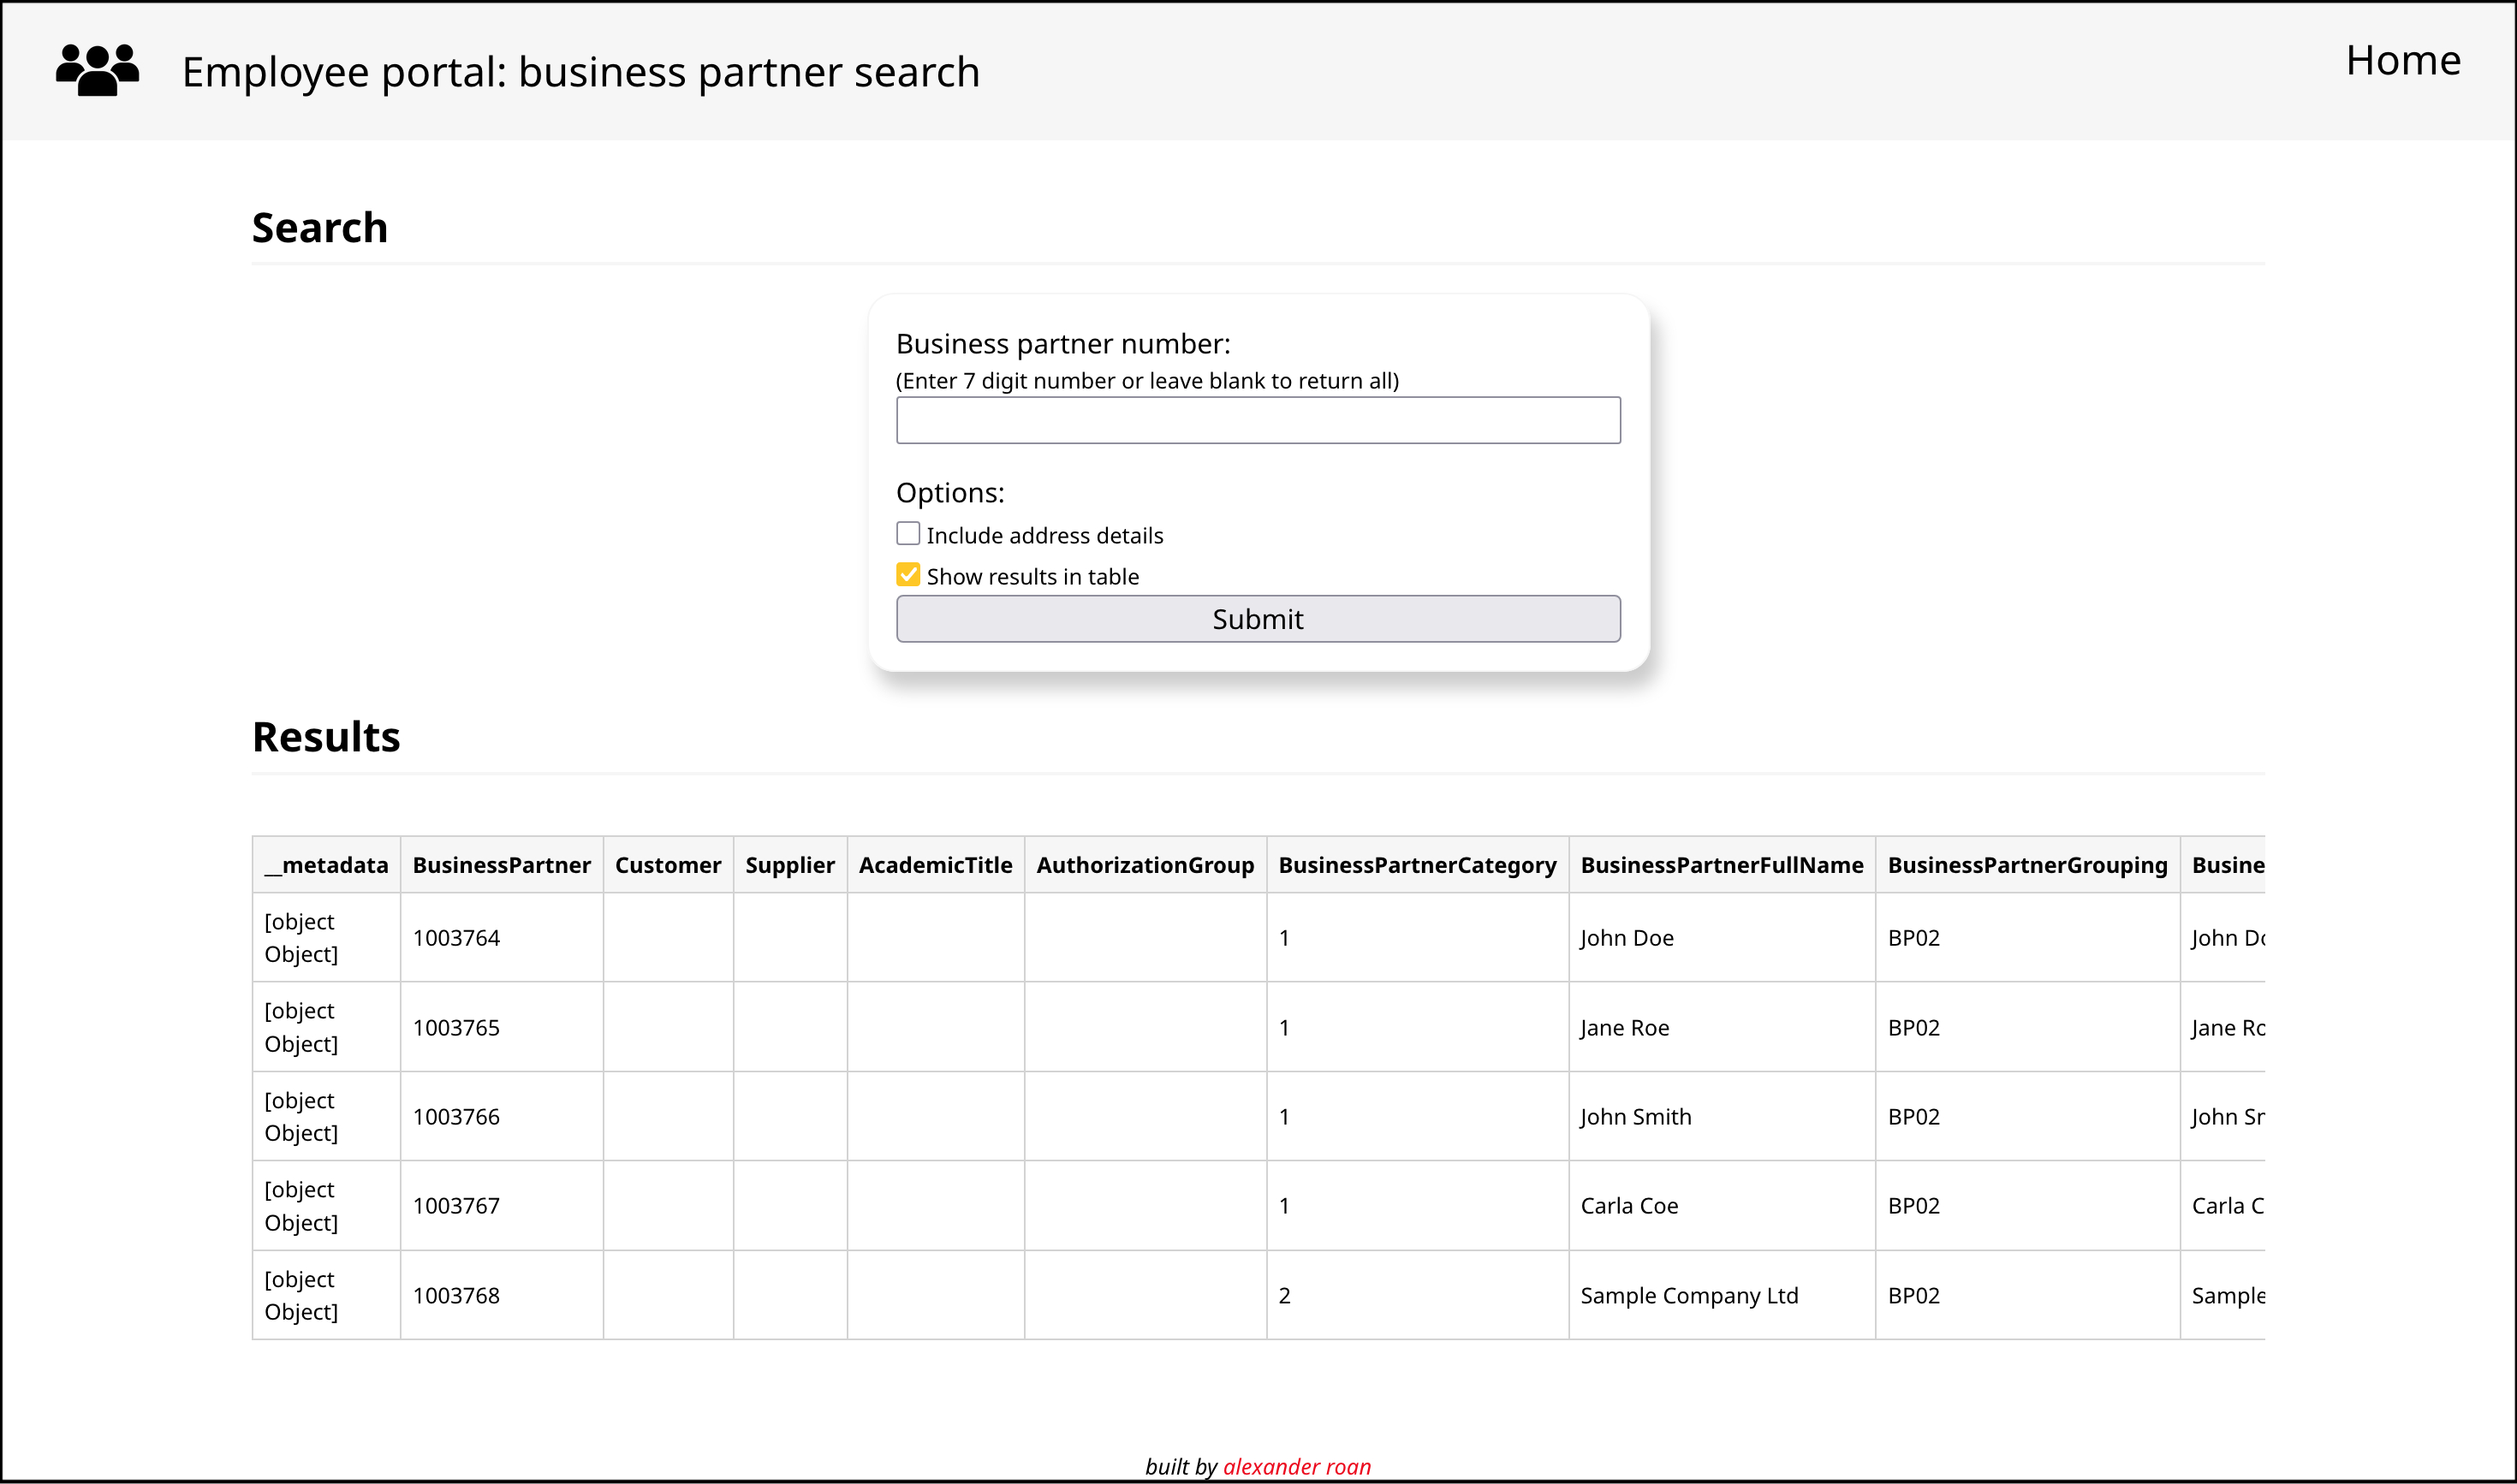This screenshot has height=1484, width=2517.
Task: Select business partner number 1003764
Action: coord(456,938)
